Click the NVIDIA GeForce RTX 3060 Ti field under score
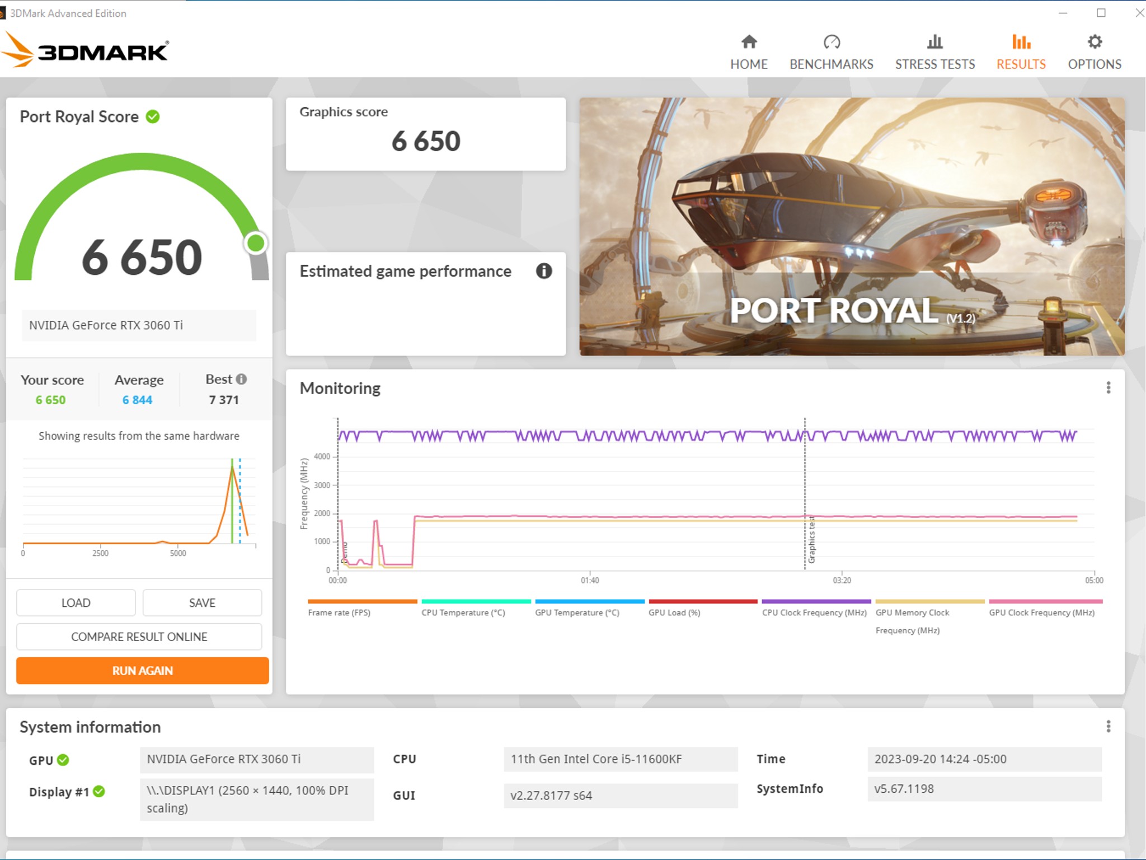Image resolution: width=1146 pixels, height=860 pixels. tap(139, 325)
